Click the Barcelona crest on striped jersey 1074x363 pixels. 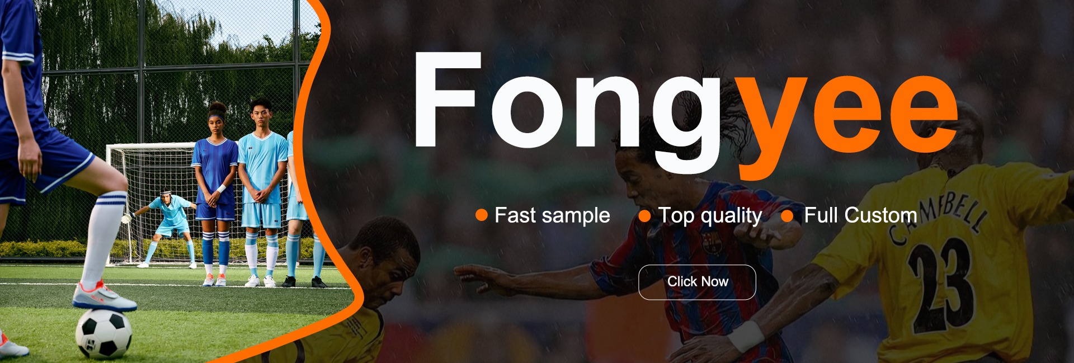(712, 243)
